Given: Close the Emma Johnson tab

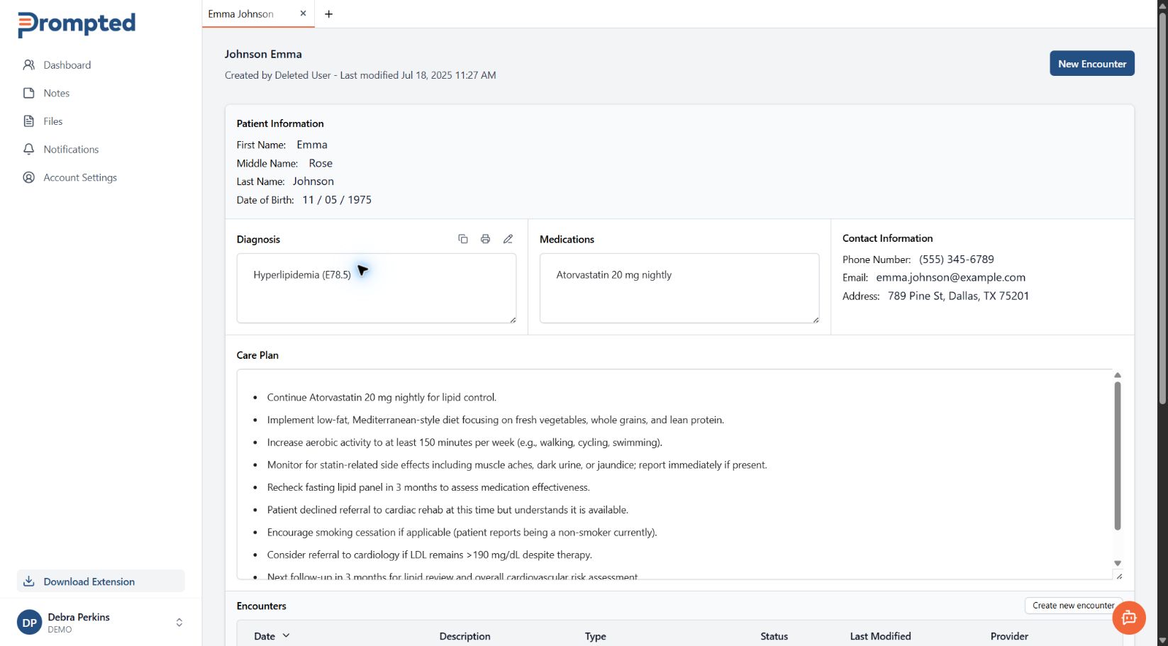Looking at the screenshot, I should pyautogui.click(x=303, y=13).
